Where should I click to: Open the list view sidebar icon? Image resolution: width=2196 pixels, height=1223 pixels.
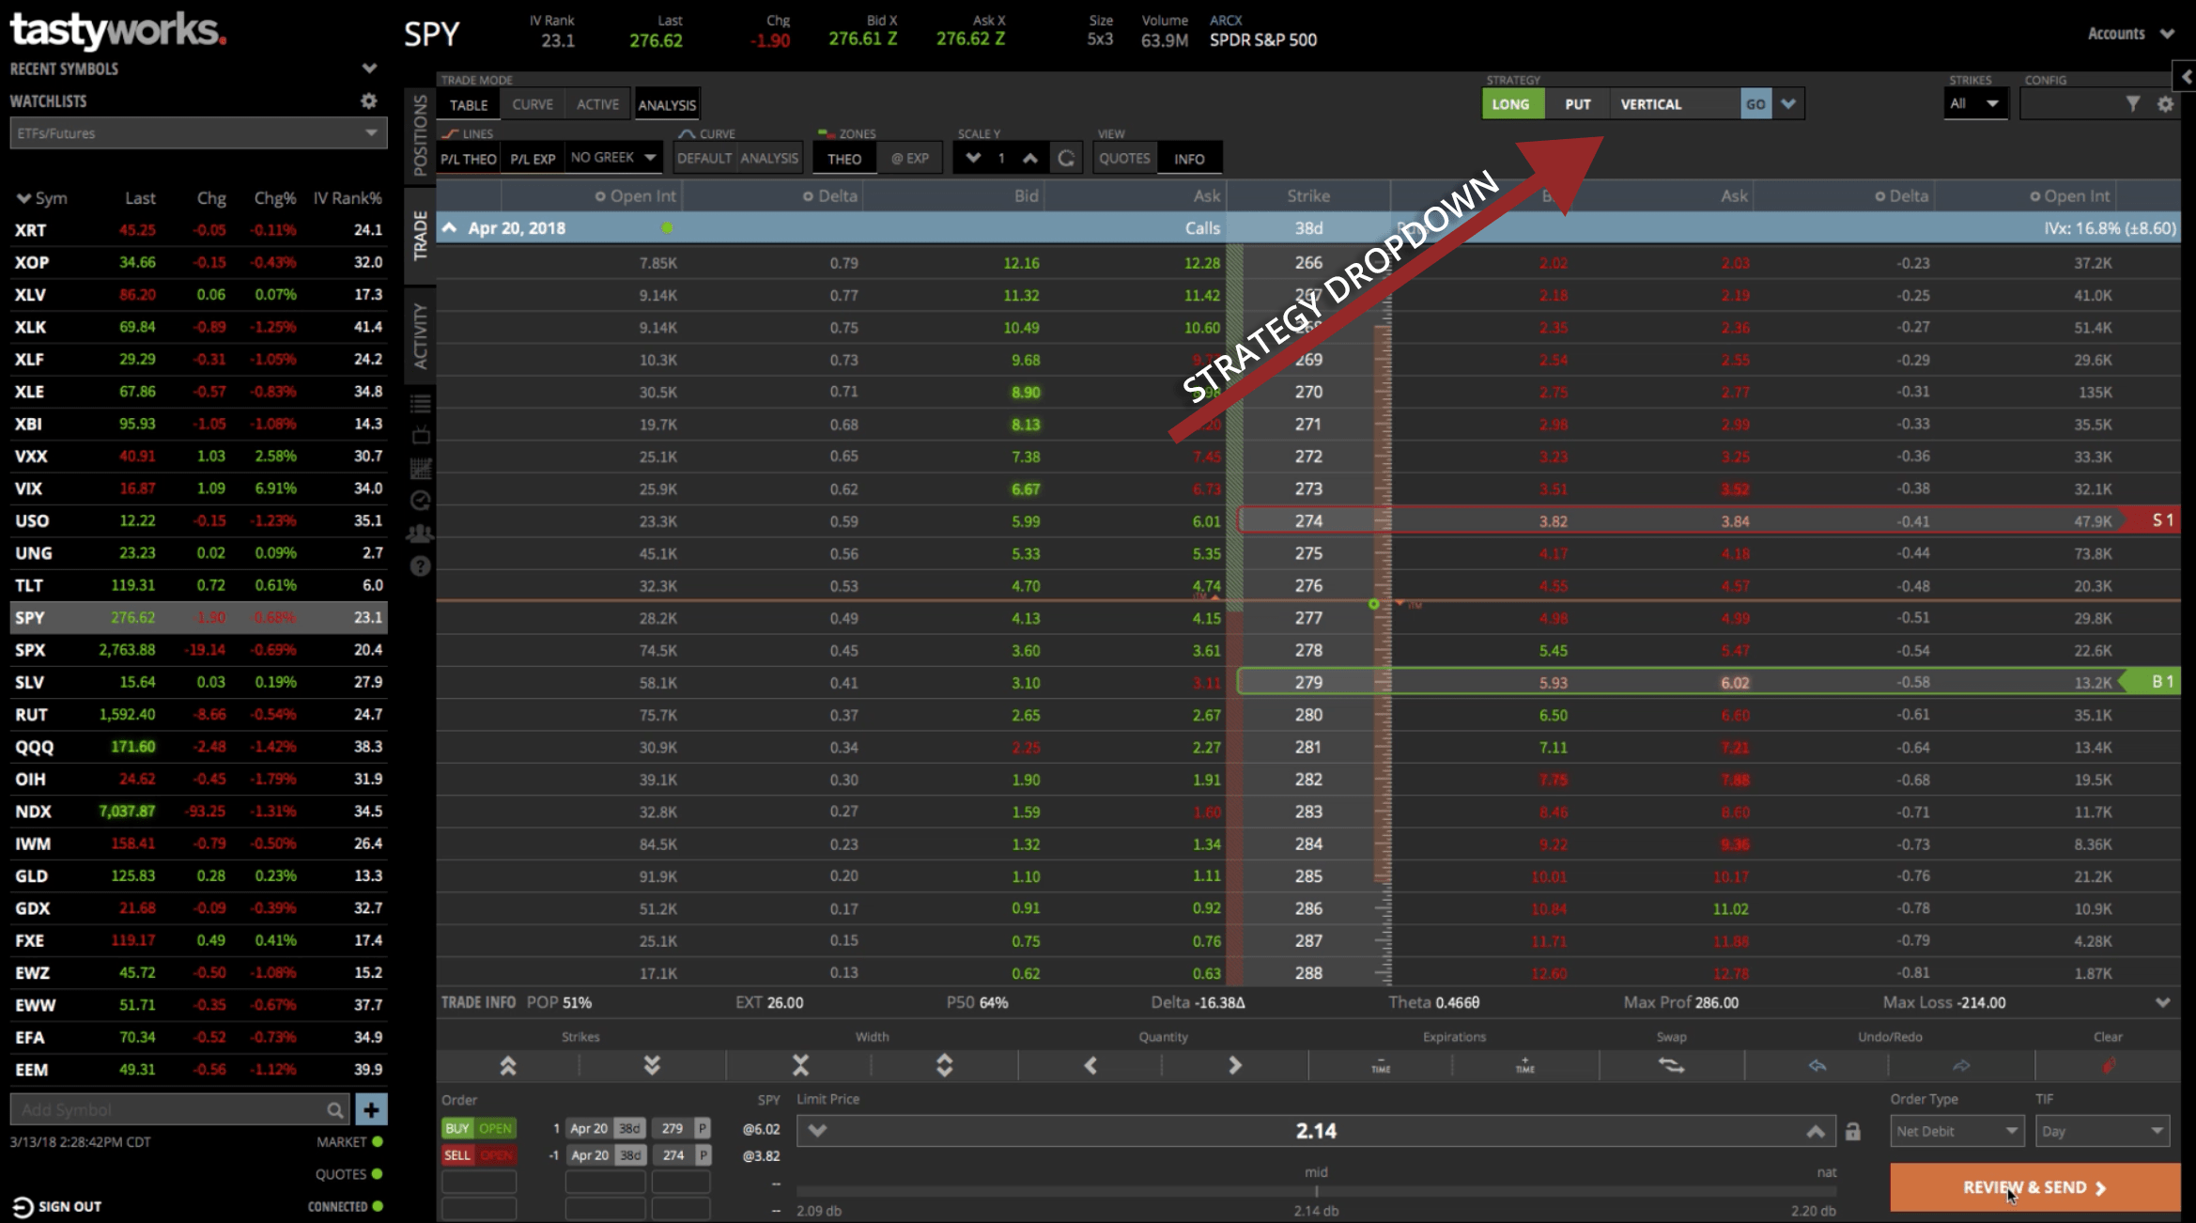[x=421, y=404]
